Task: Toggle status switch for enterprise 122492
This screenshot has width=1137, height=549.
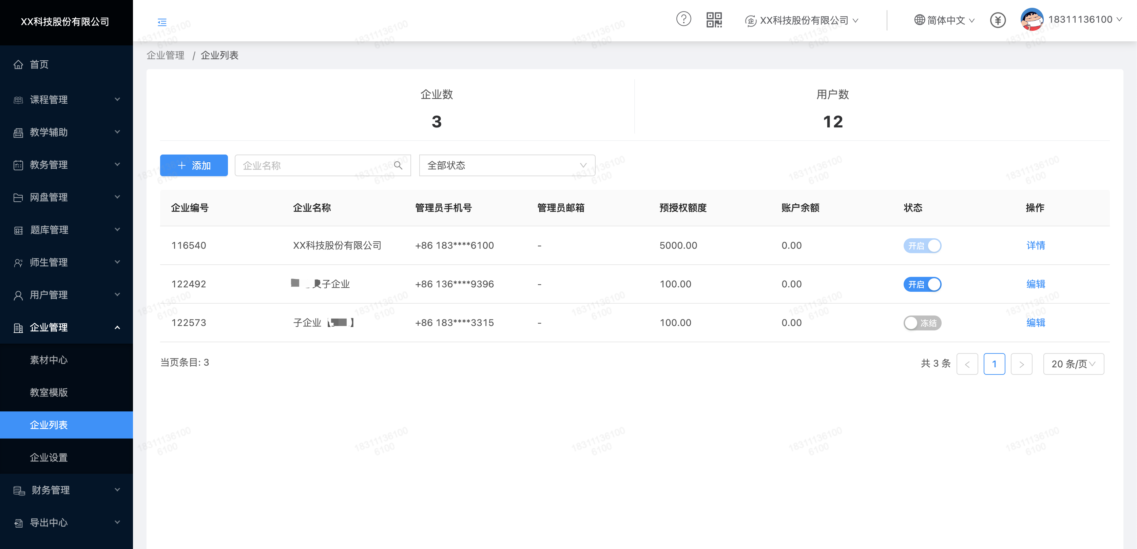Action: pos(922,284)
